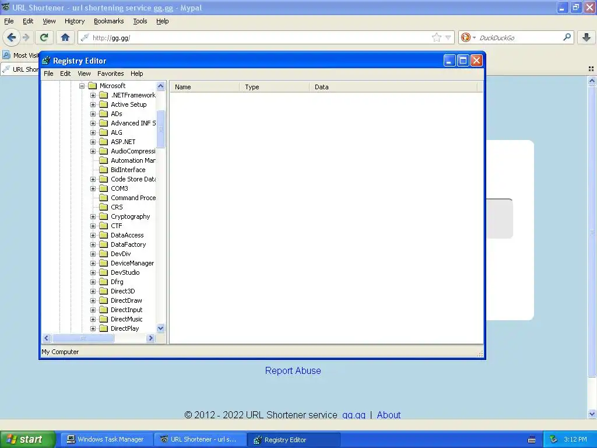
Task: Click the DuckDuckGo search engine icon
Action: 465,37
